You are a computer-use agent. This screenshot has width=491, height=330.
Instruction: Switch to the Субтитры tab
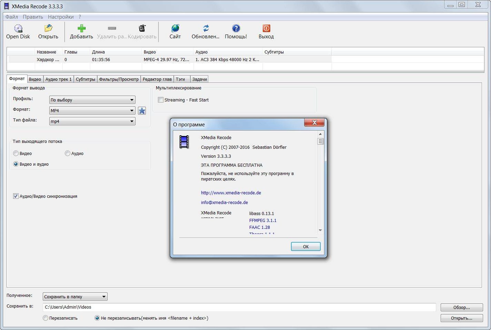point(86,79)
